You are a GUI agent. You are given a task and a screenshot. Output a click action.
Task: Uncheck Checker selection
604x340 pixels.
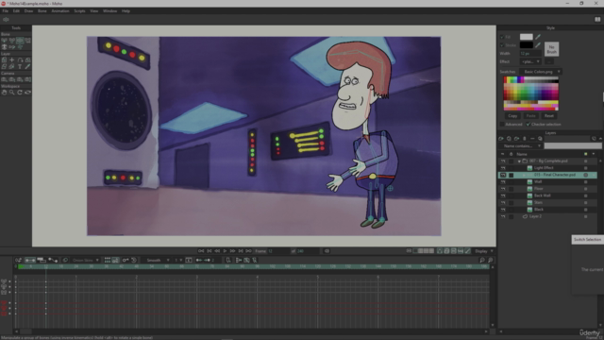[x=528, y=124]
